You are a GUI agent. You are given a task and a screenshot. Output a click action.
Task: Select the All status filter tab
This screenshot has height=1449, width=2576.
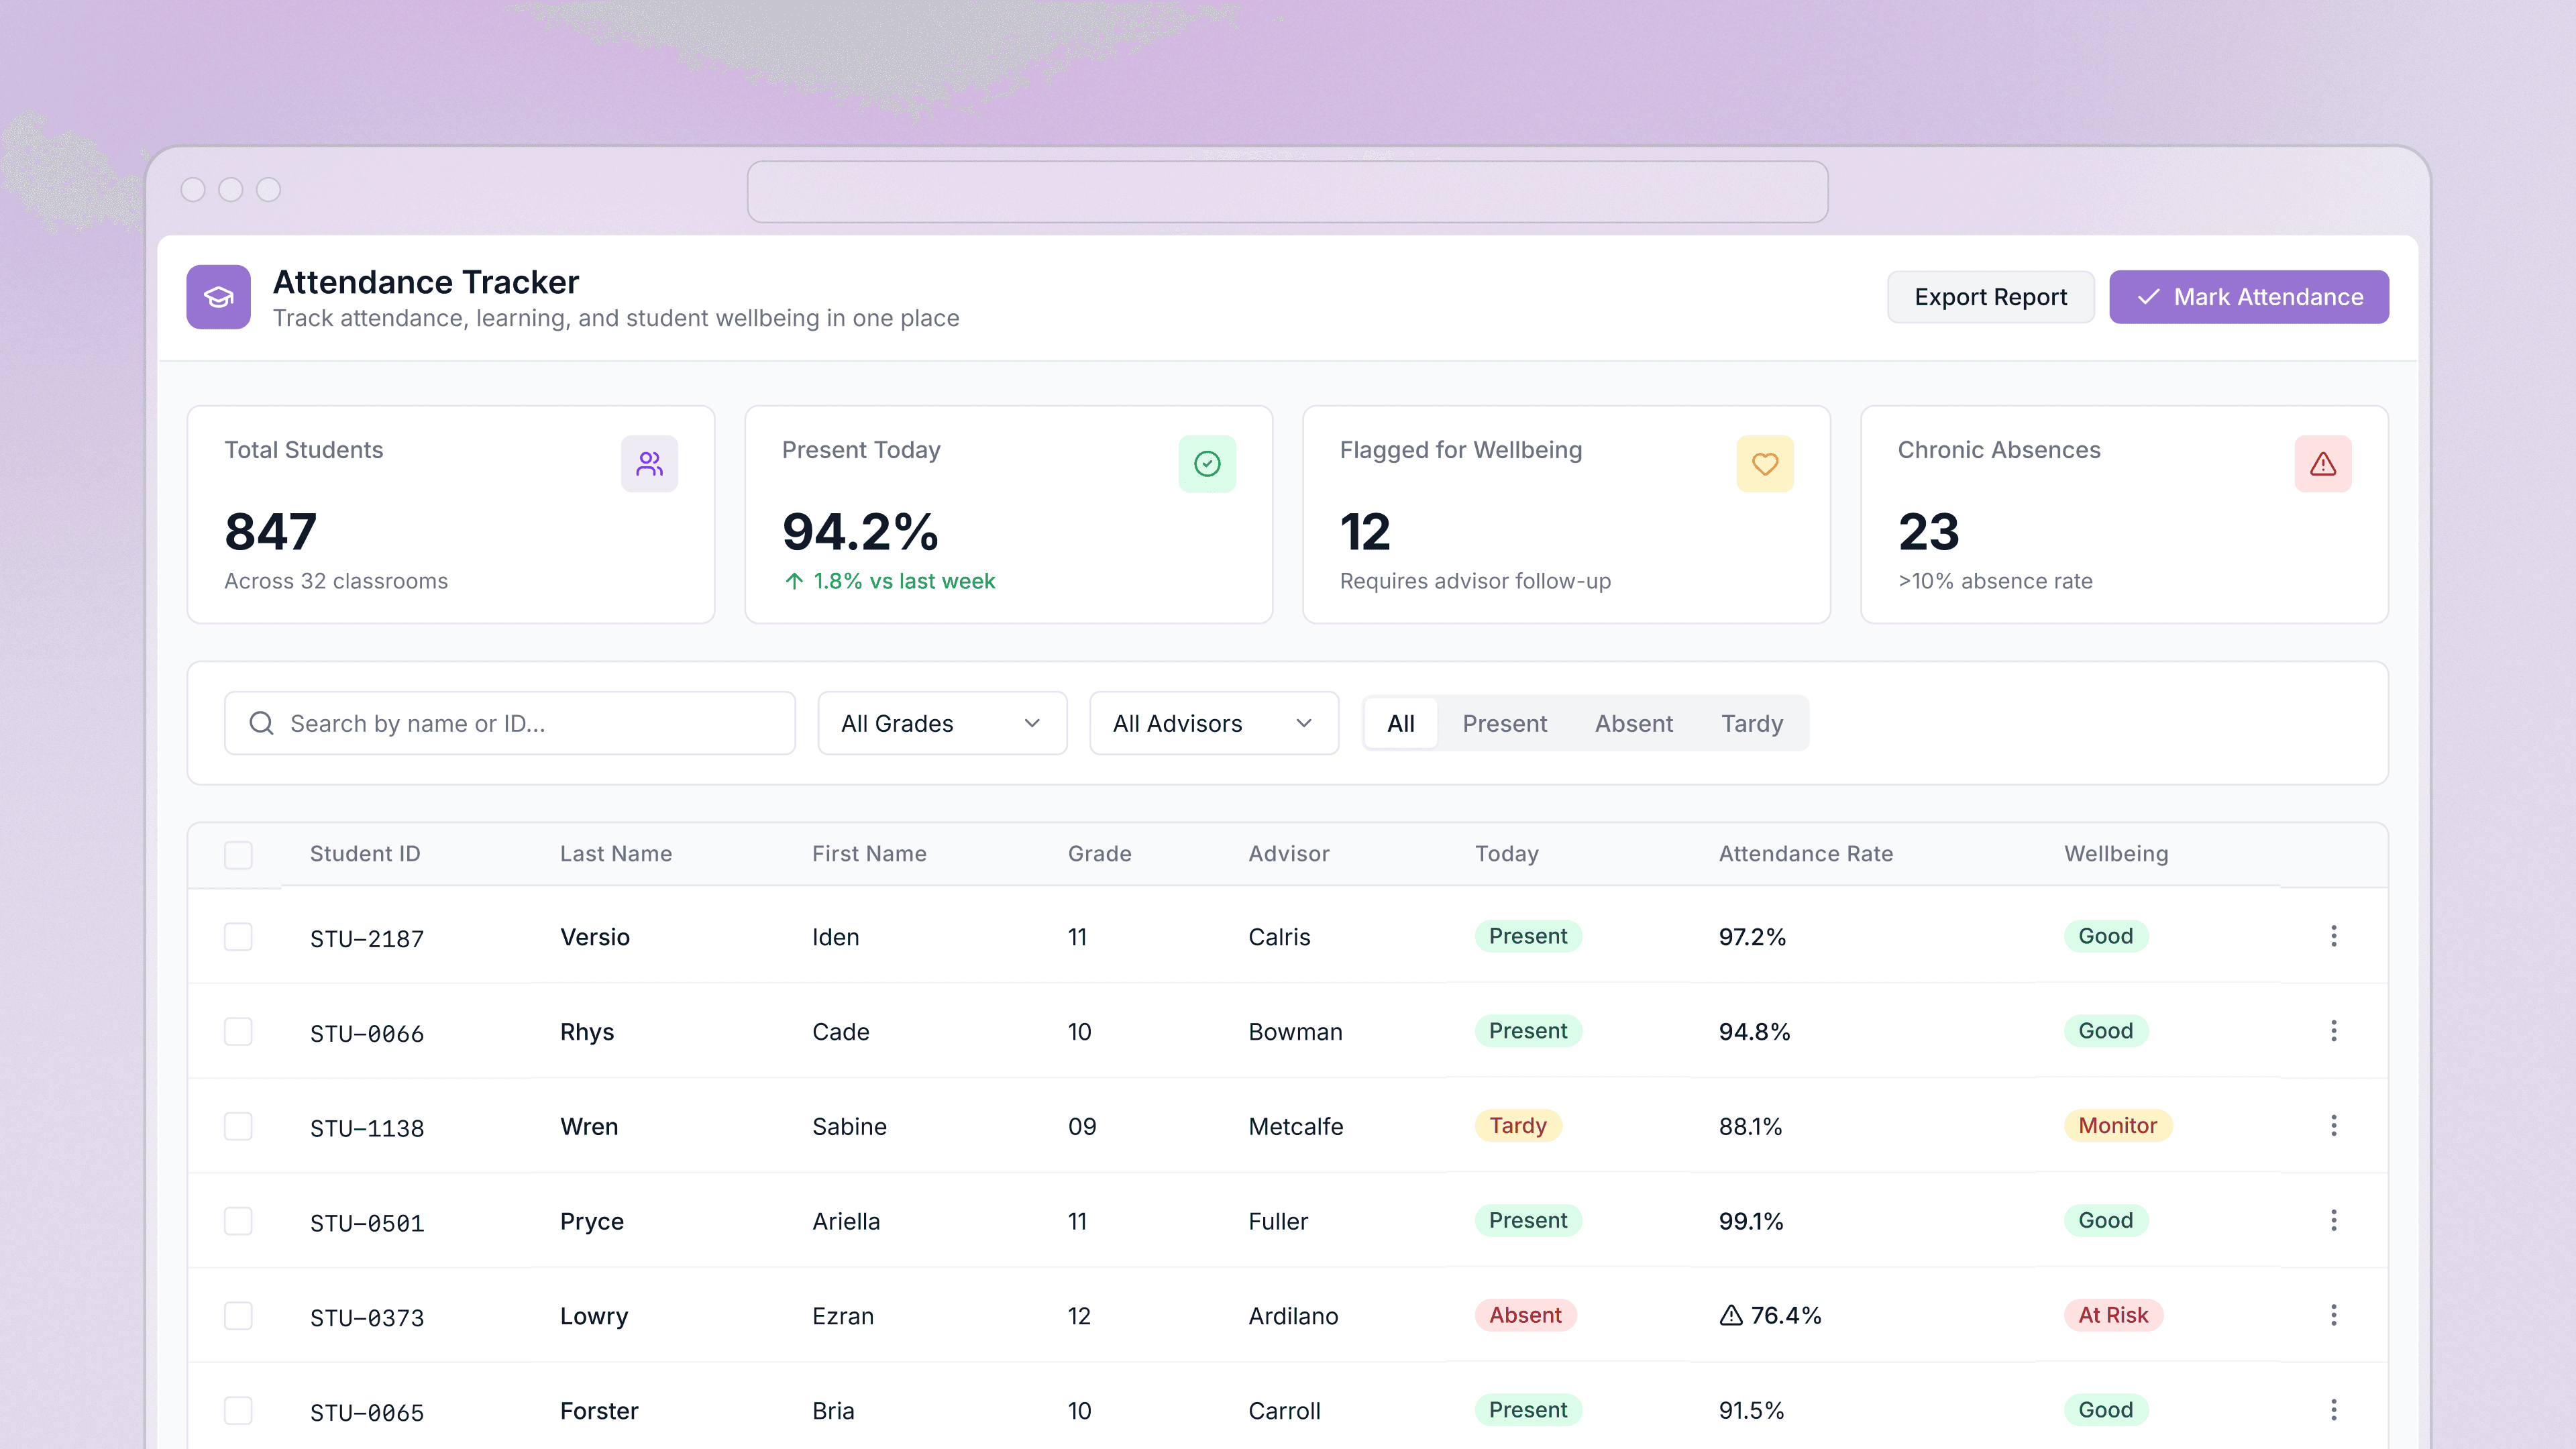pyautogui.click(x=1401, y=723)
